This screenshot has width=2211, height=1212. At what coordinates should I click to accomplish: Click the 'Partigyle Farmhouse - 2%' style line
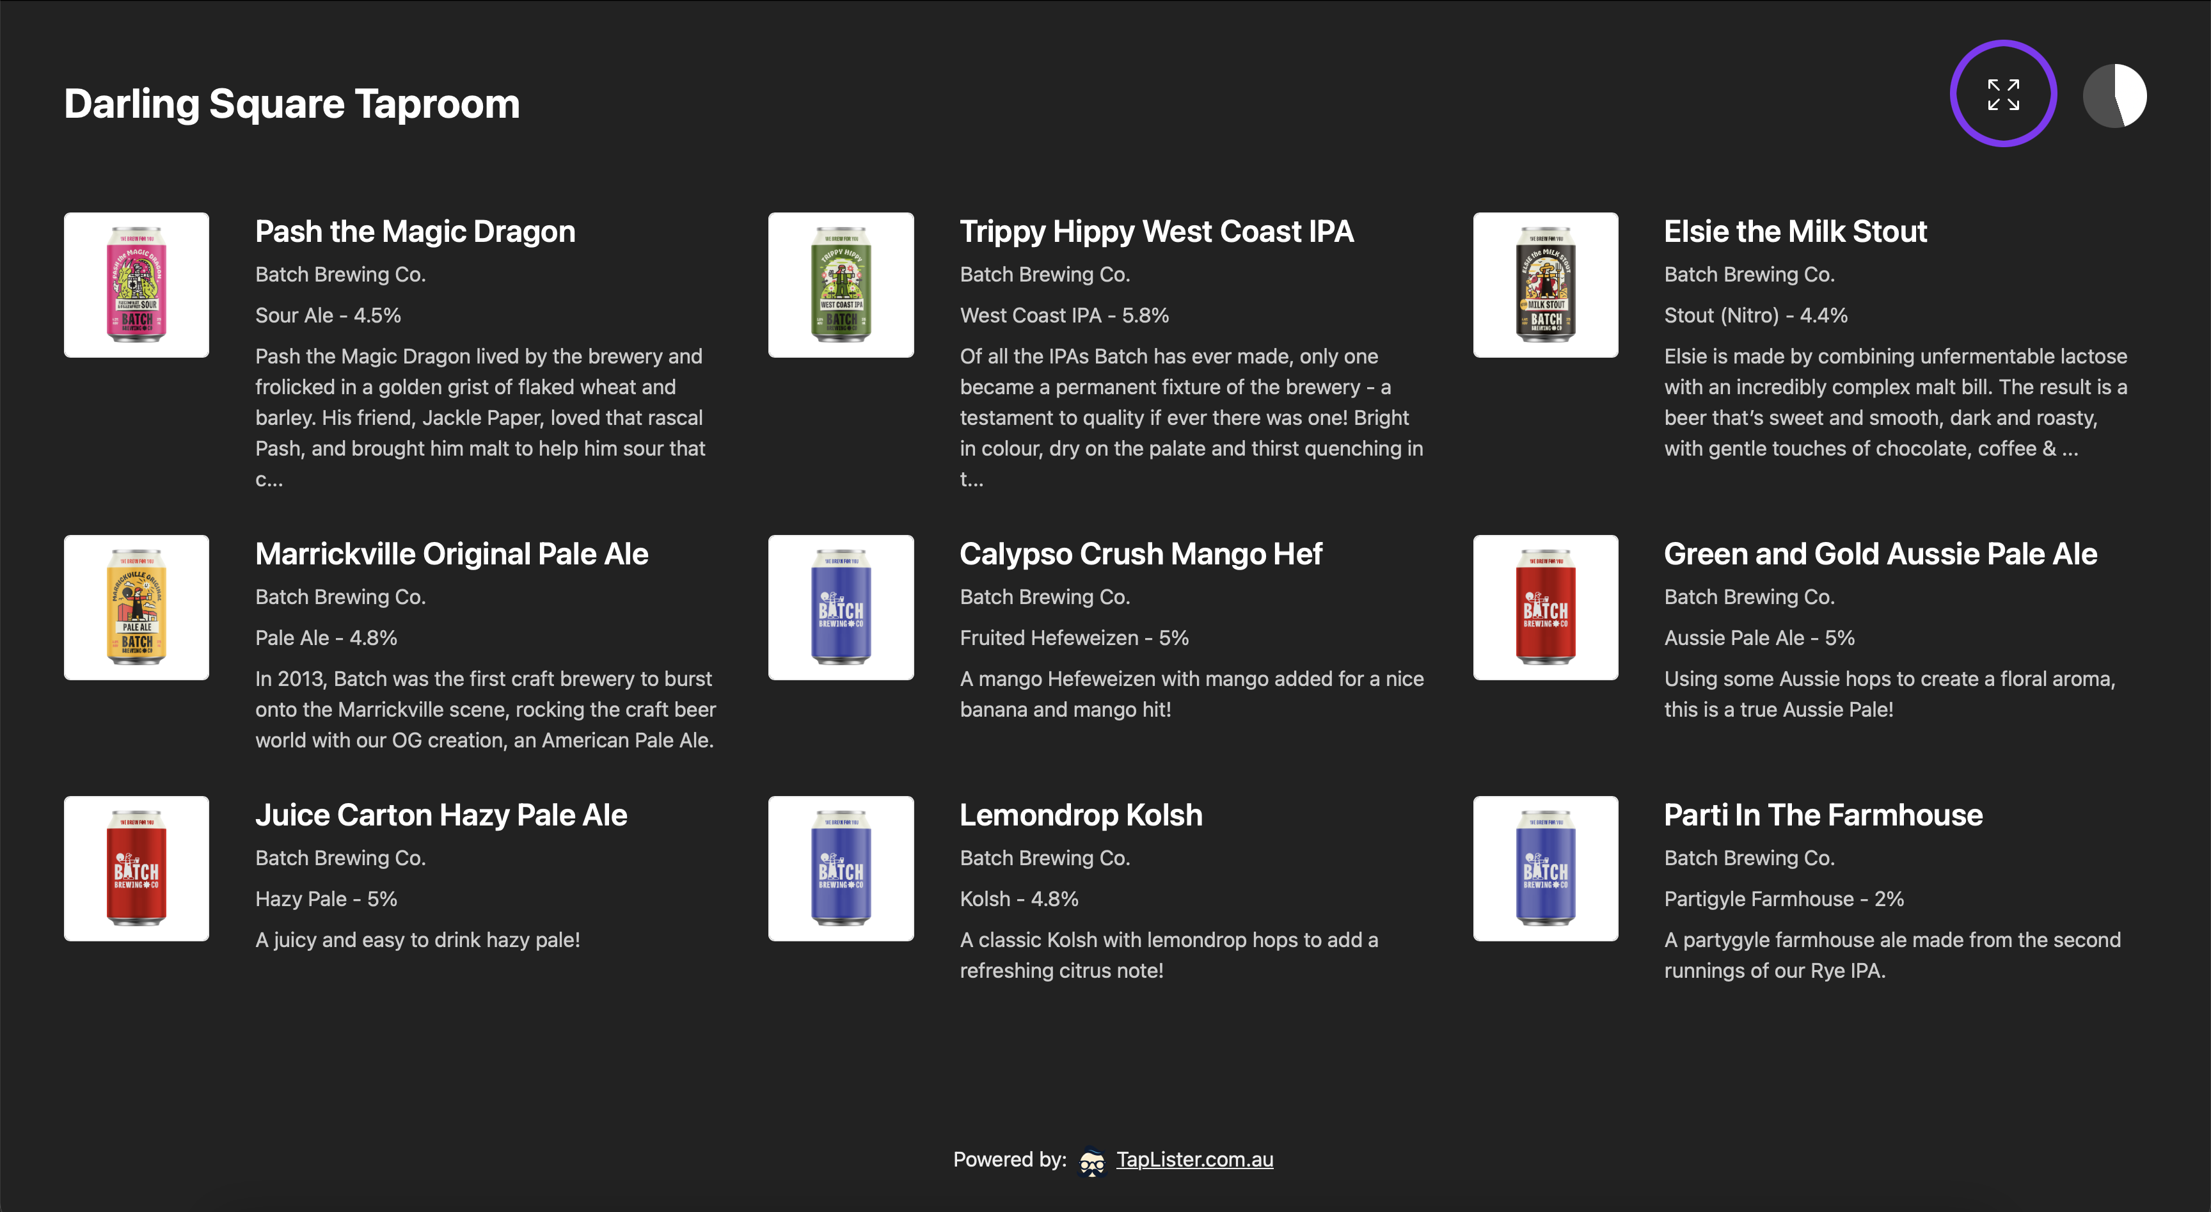click(1784, 898)
